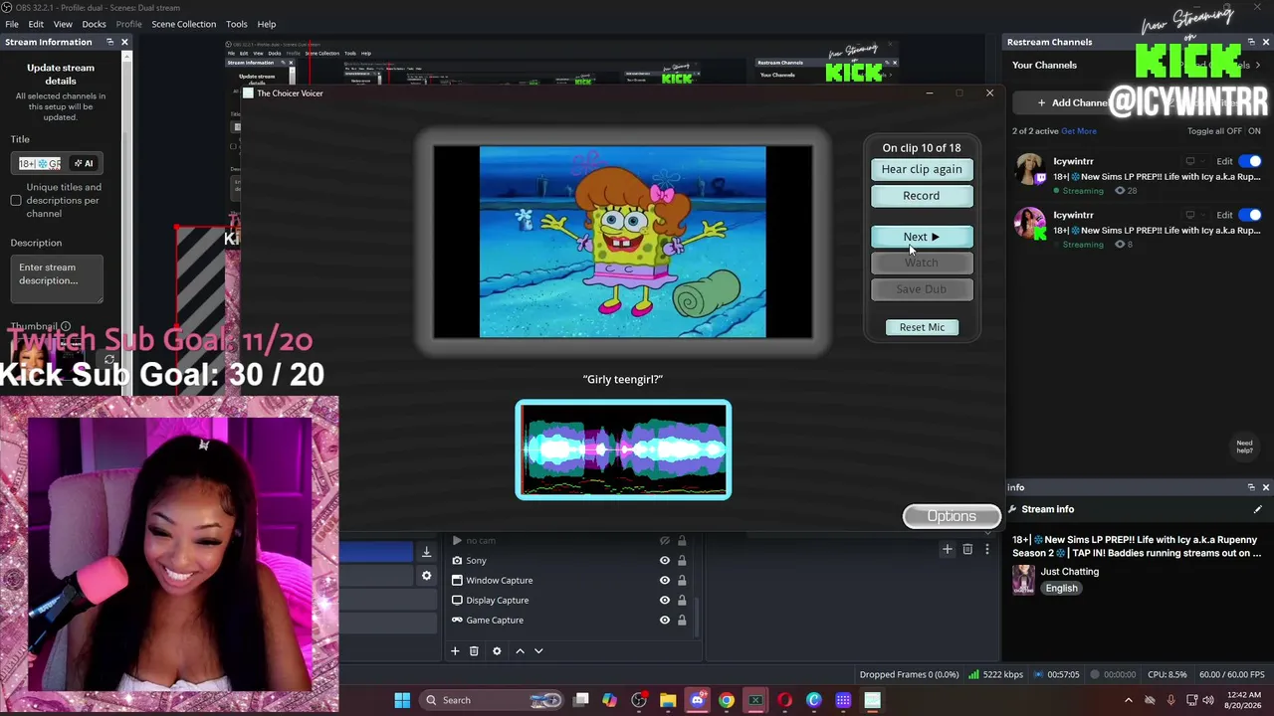Edit the Kick Icywintrr channel
The width and height of the screenshot is (1274, 716).
[1224, 215]
